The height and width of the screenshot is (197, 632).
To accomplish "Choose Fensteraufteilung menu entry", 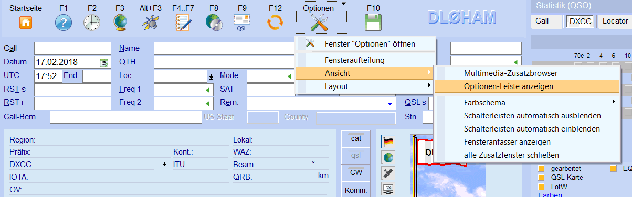I will (365, 60).
